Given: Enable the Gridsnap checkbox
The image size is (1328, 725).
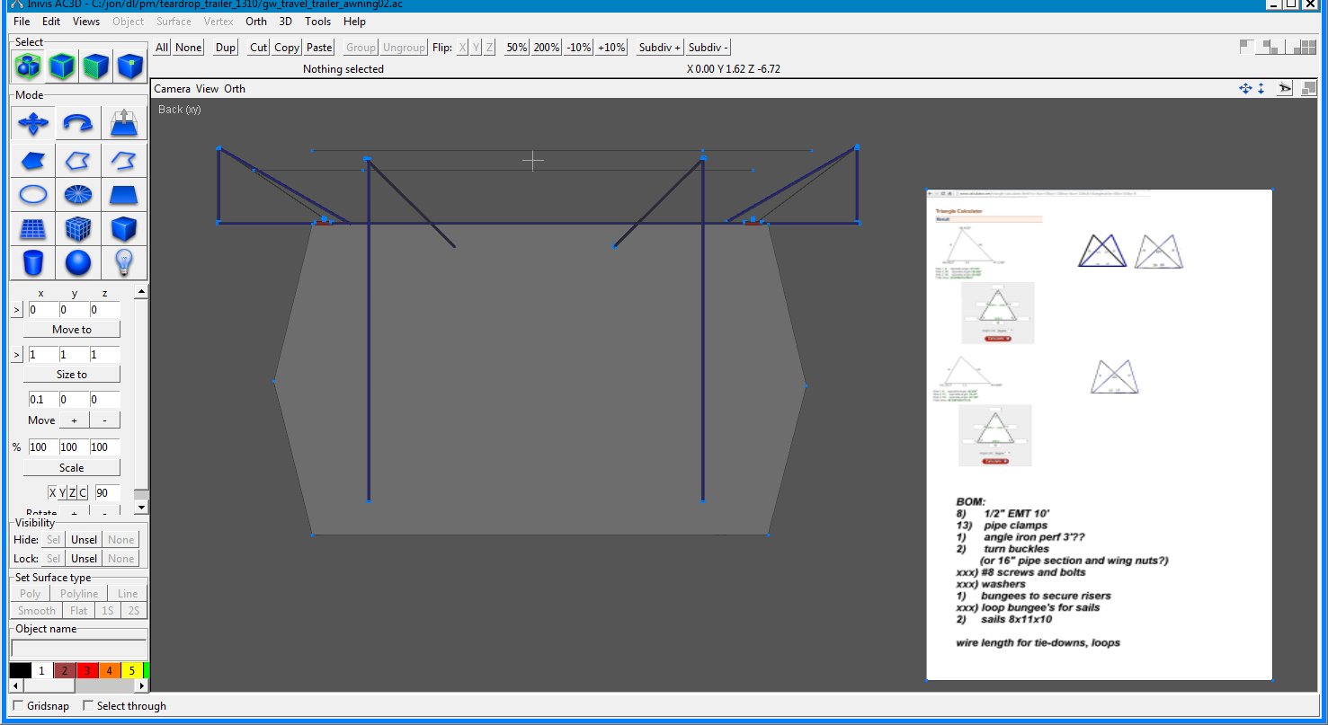Looking at the screenshot, I should click(19, 706).
